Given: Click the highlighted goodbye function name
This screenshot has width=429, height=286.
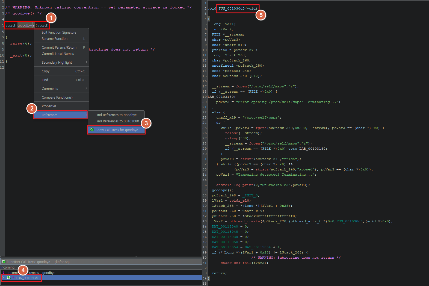Looking at the screenshot, I should (26, 25).
